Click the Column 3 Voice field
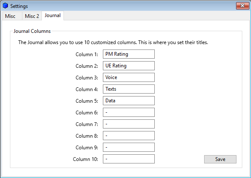 [x=129, y=77]
